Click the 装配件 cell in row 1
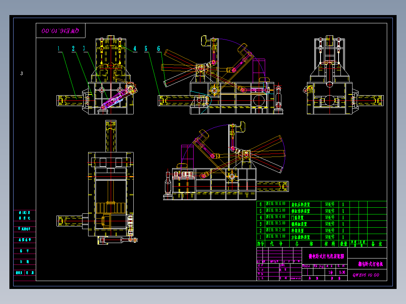 [330, 237]
